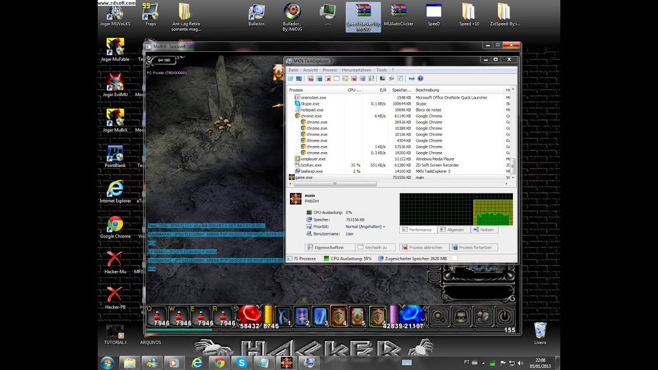The width and height of the screenshot is (658, 370).
Task: Switch to the Performance tab
Action: tap(418, 230)
